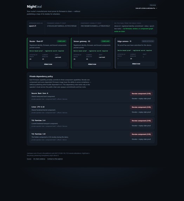The width and height of the screenshot is (184, 201).
Task: Select the firmware capability root value
Action: coord(61,26)
